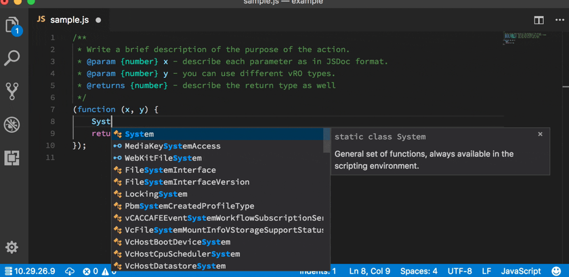Close the System documentation popup
Screen dimensions: 569x277
540,134
